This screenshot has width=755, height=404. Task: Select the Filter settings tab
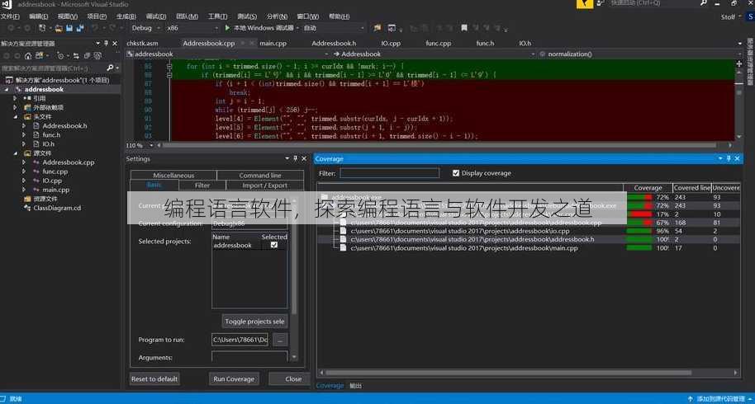[x=202, y=186]
